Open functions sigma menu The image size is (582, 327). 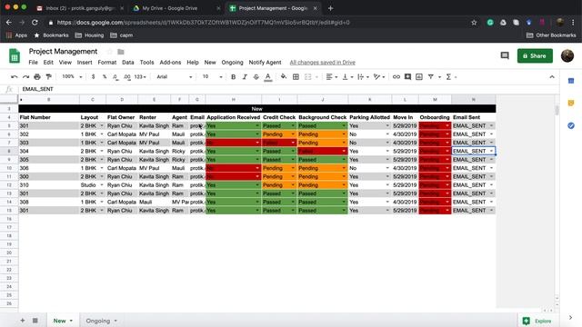[x=448, y=76]
